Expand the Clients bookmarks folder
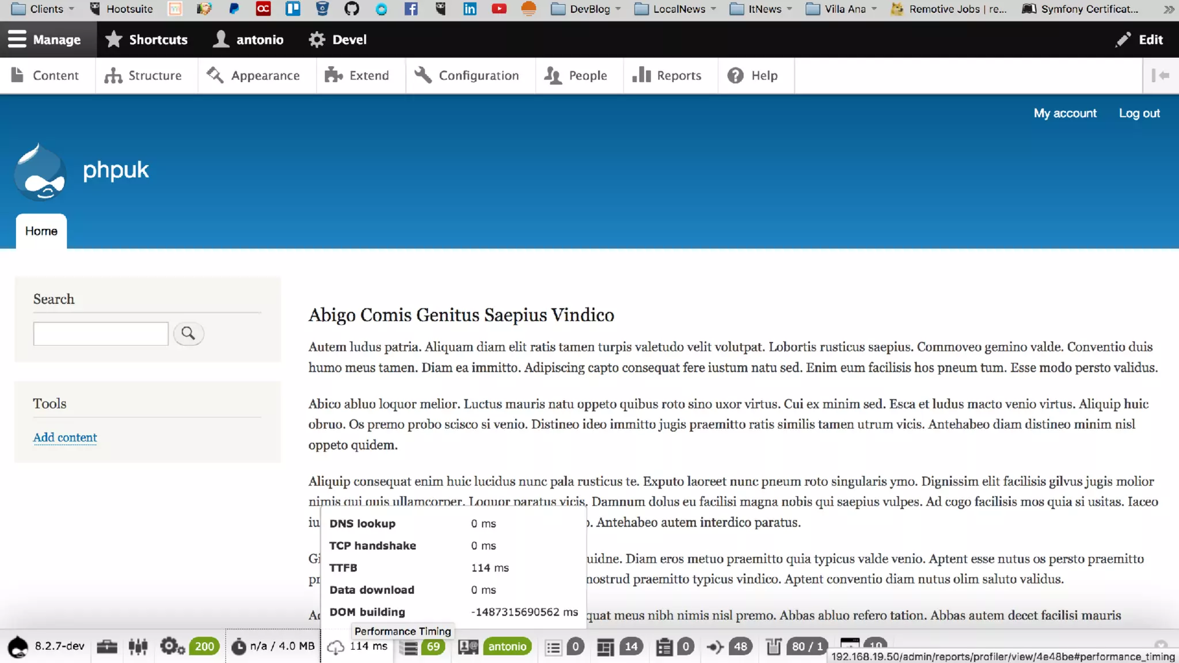The height and width of the screenshot is (663, 1179). (x=43, y=9)
